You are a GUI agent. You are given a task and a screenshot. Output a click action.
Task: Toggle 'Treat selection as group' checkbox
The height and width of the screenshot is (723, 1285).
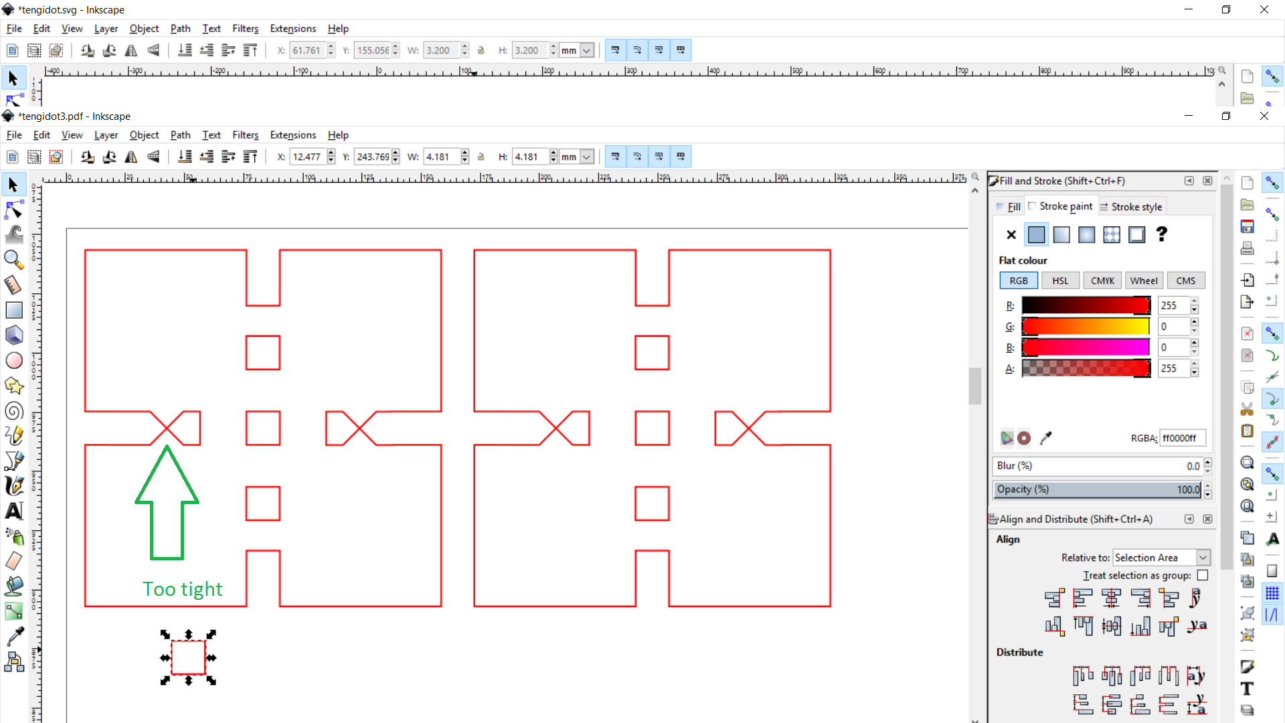[x=1203, y=575]
